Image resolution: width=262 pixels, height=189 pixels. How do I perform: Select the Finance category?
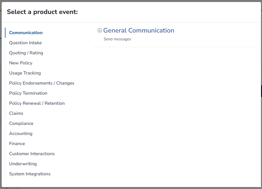(17, 143)
